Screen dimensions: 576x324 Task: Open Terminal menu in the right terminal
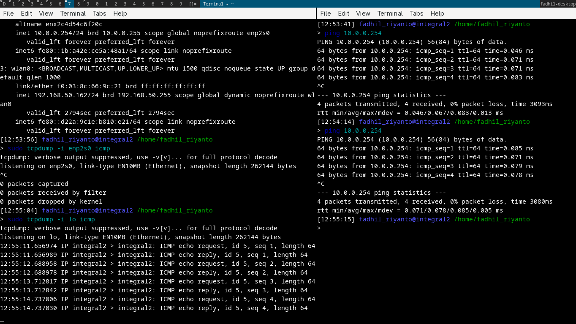[390, 14]
